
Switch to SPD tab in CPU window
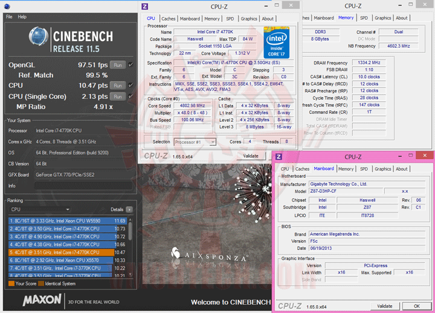230,19
